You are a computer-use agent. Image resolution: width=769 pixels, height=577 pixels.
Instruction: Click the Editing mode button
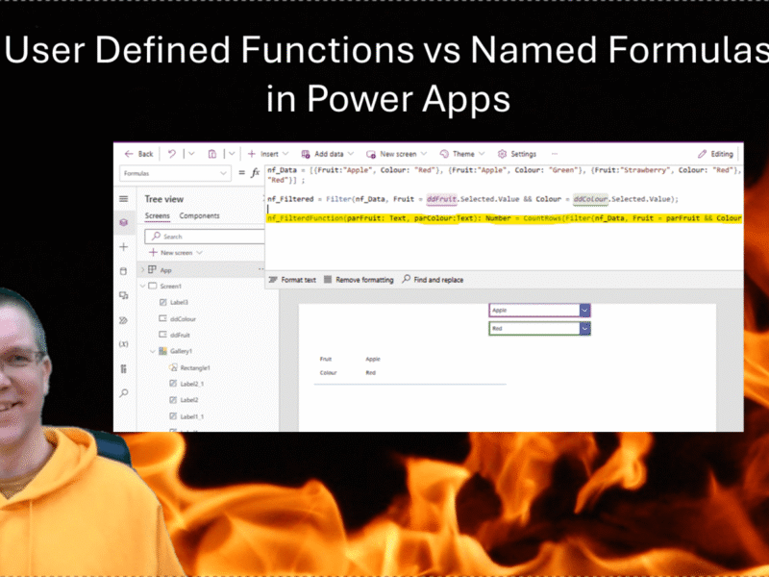[x=715, y=154]
